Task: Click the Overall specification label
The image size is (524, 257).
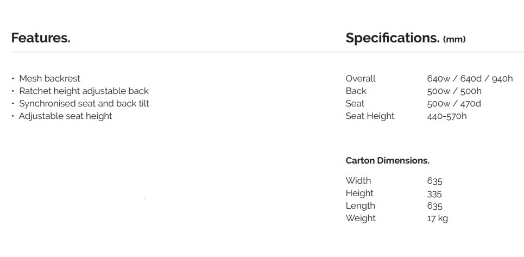Action: point(361,78)
